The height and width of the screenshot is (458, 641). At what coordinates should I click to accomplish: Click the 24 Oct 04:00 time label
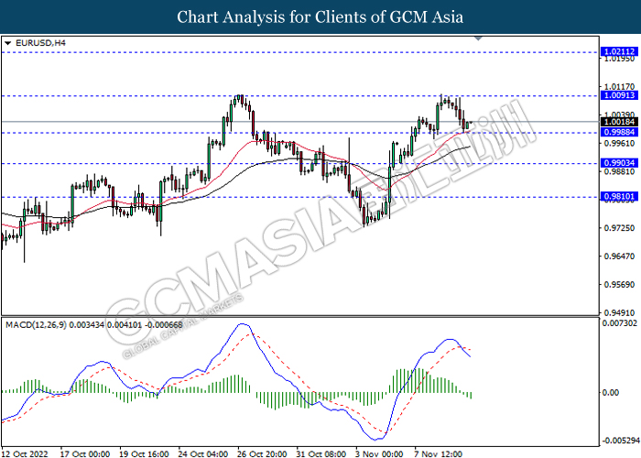tap(203, 453)
